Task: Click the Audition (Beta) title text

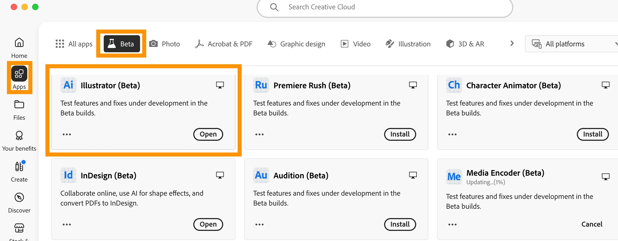Action: [x=301, y=175]
